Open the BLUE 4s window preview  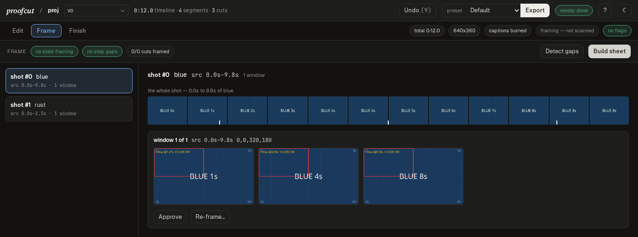point(309,176)
